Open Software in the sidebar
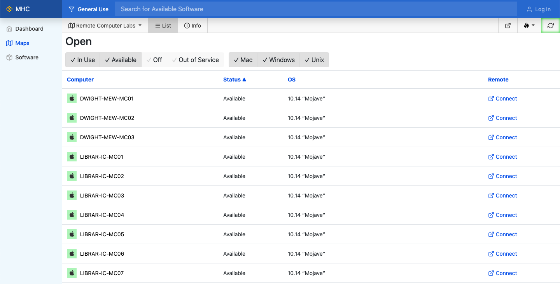 [23, 57]
